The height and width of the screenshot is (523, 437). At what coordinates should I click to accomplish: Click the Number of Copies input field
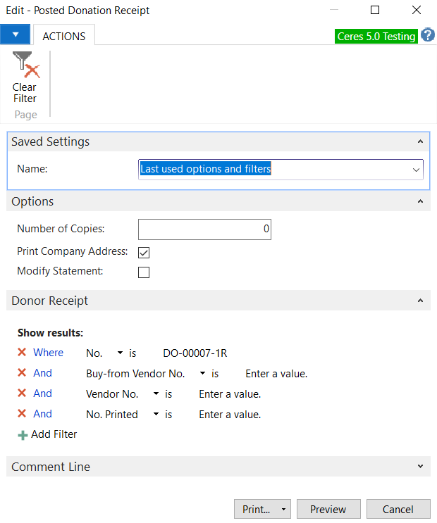204,229
